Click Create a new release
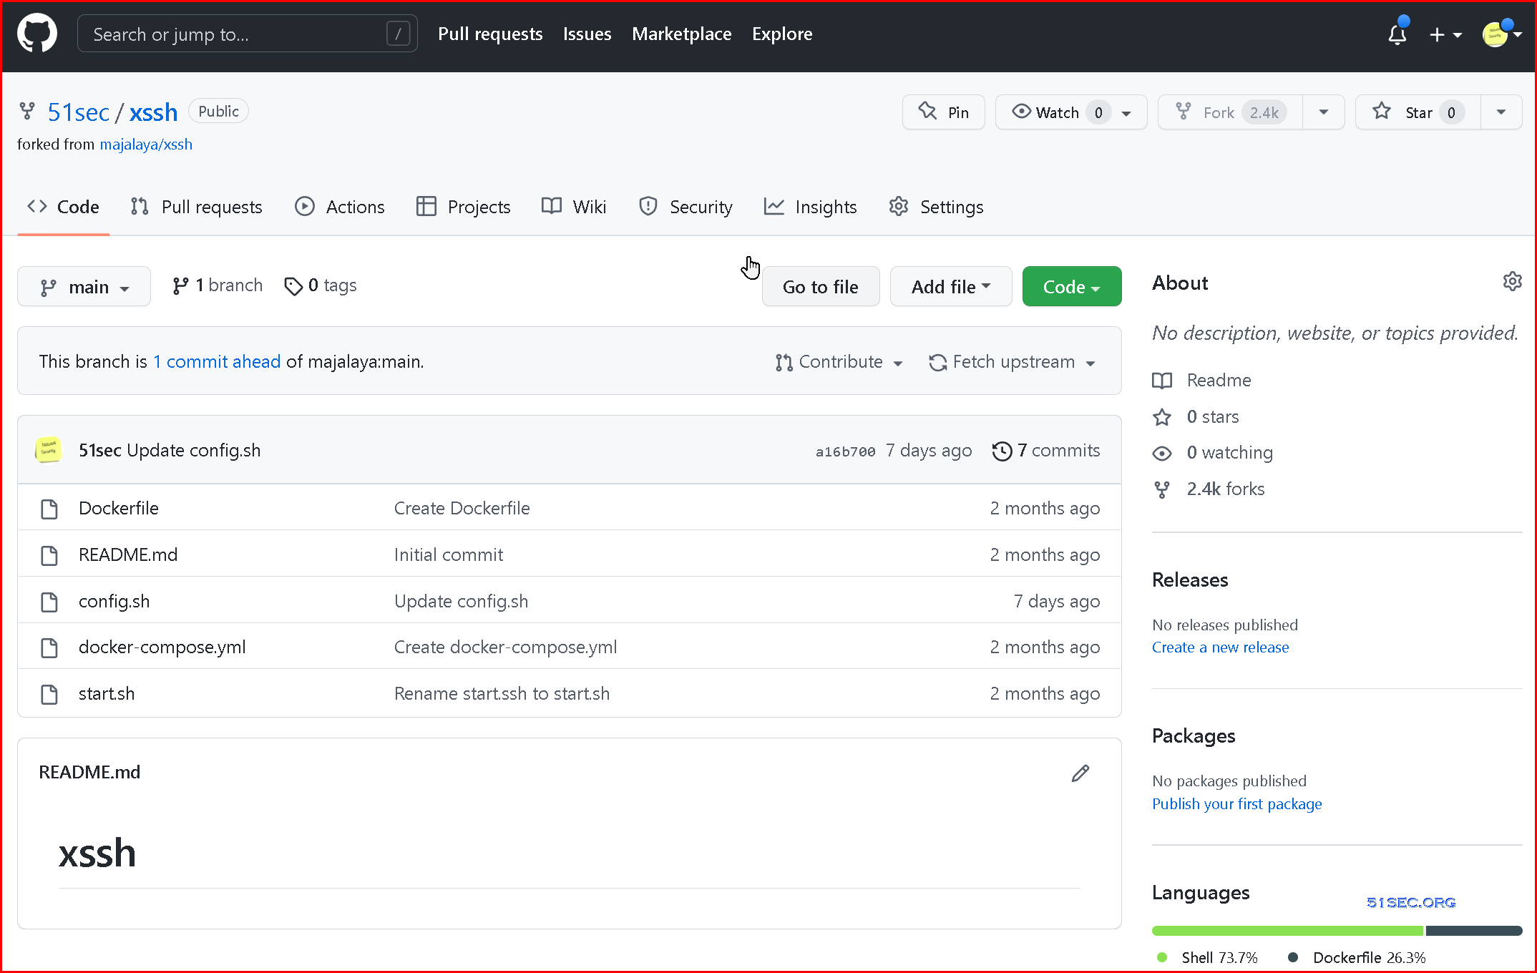1537x973 pixels. click(x=1220, y=647)
